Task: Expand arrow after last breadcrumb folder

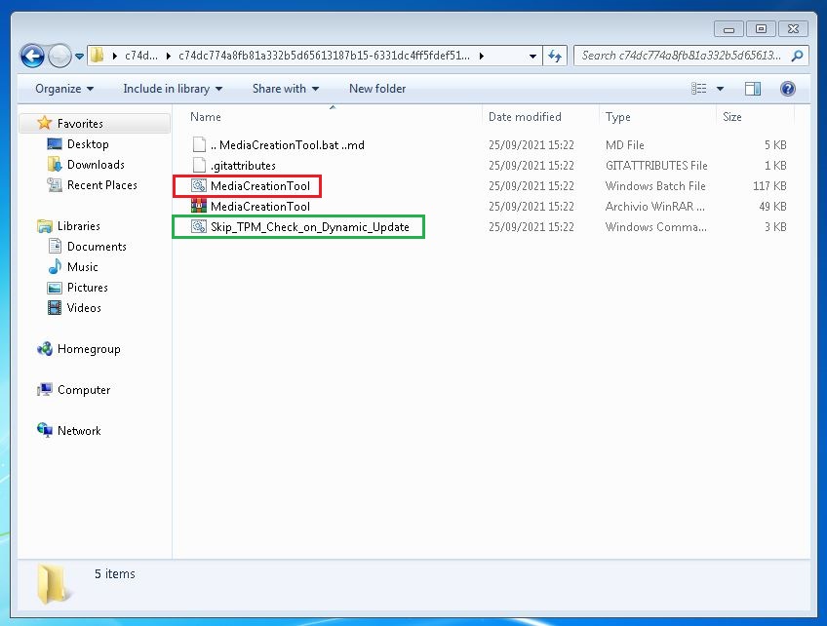Action: [482, 56]
